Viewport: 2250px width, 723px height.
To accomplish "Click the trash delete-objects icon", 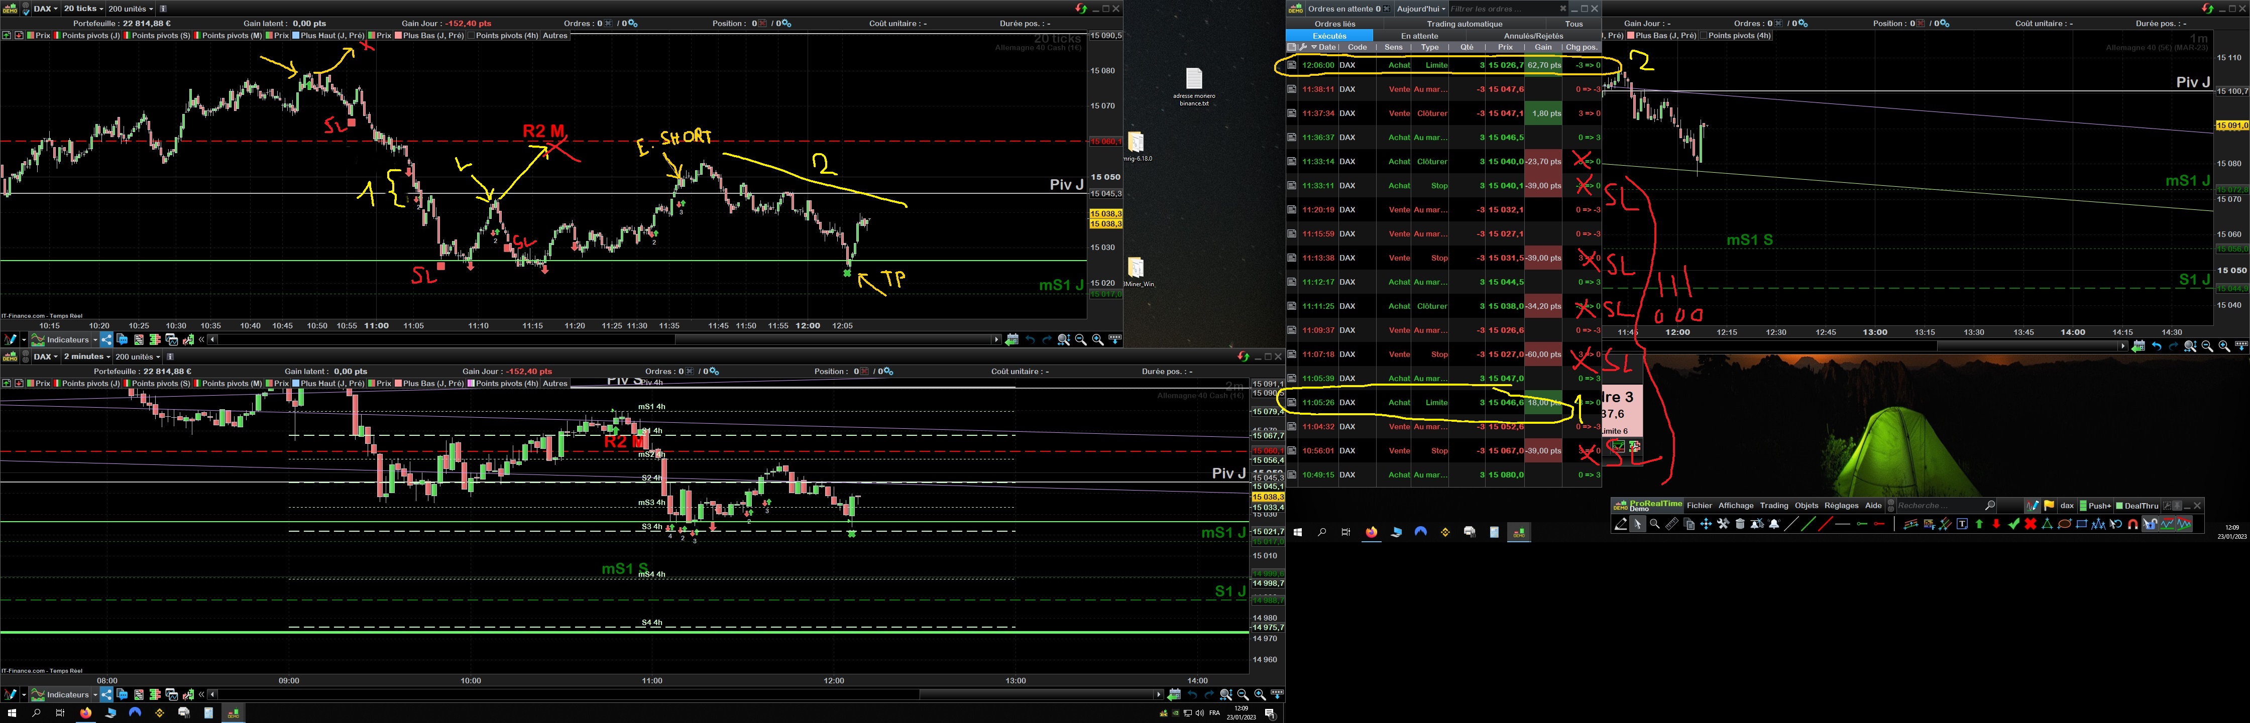I will point(1740,524).
